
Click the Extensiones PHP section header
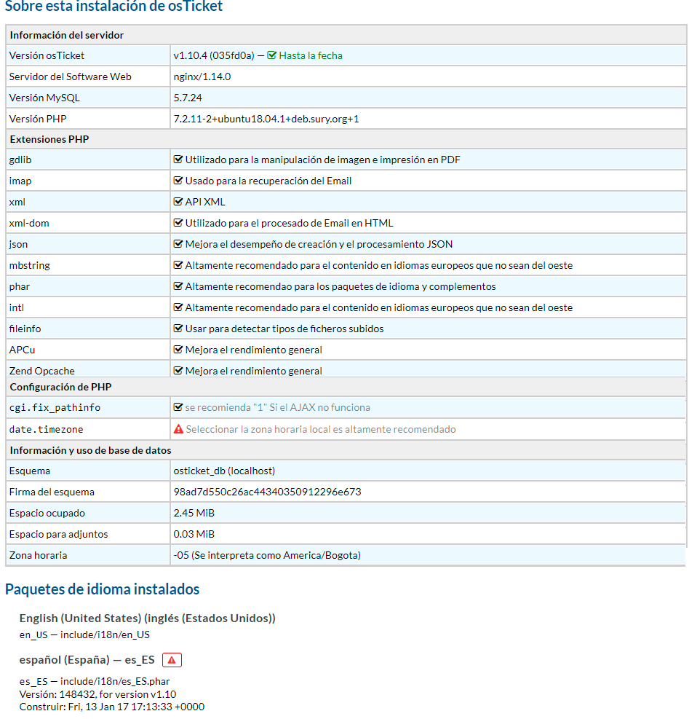[49, 138]
